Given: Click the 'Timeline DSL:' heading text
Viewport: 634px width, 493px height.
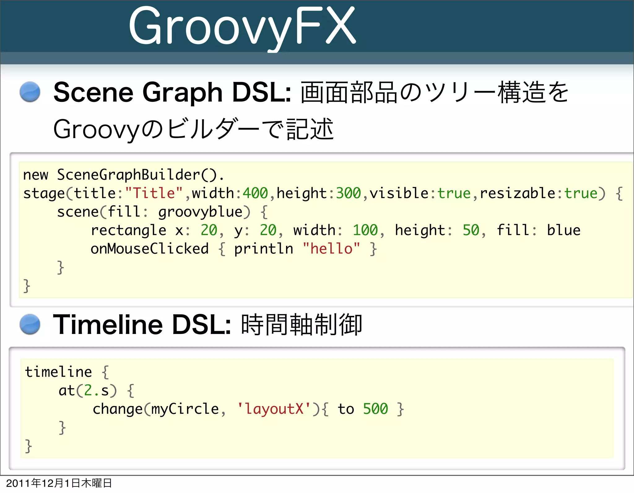Looking at the screenshot, I should [x=142, y=324].
